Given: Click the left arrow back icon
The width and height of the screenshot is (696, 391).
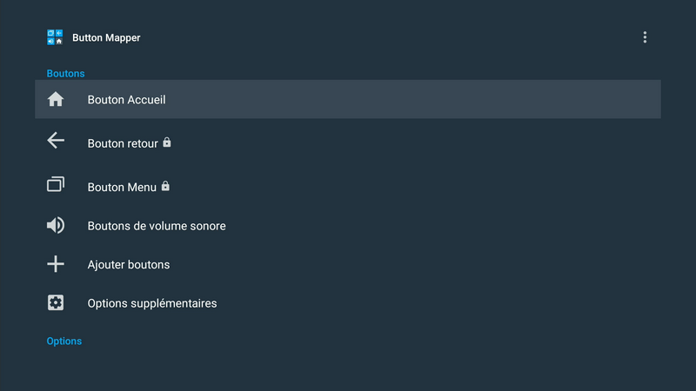Looking at the screenshot, I should click(x=56, y=141).
